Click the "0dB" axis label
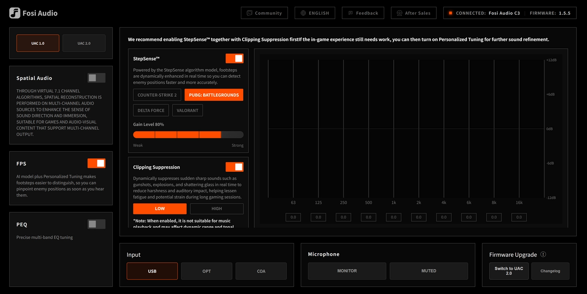The width and height of the screenshot is (587, 294). 549,129
